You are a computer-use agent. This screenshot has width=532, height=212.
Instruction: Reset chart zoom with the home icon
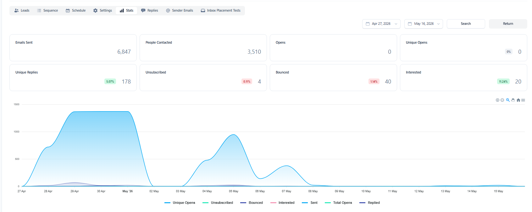tap(518, 100)
